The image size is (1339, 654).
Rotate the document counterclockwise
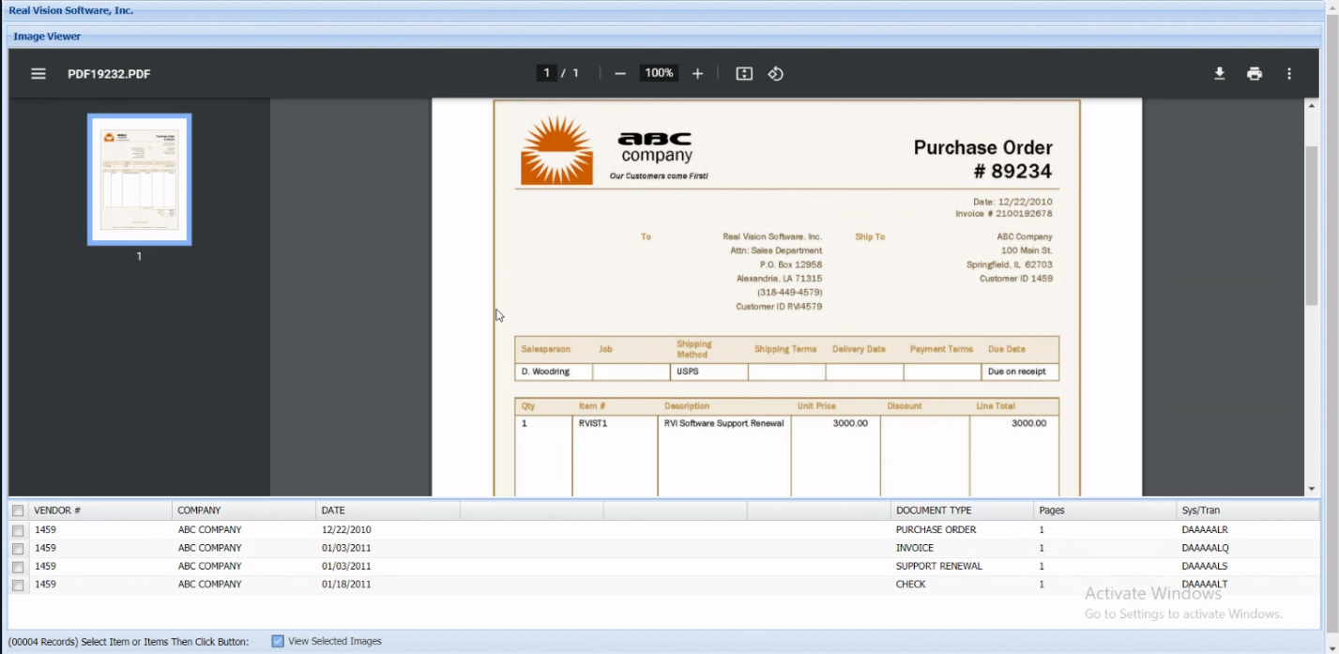(776, 74)
